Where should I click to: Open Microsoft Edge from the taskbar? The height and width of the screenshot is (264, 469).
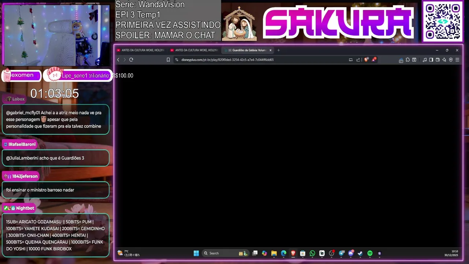click(x=284, y=253)
